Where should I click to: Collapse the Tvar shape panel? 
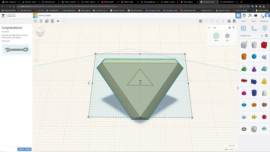[209, 27]
